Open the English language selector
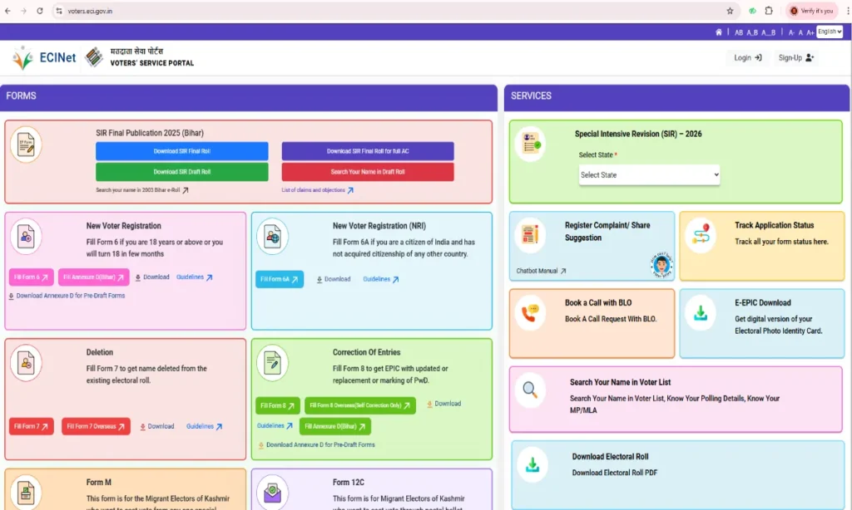 click(x=829, y=32)
